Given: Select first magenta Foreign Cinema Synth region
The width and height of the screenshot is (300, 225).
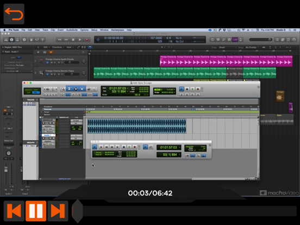Looking at the screenshot, I should click(x=168, y=61).
